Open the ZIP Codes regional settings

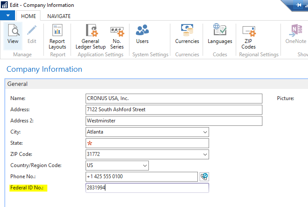tap(249, 37)
